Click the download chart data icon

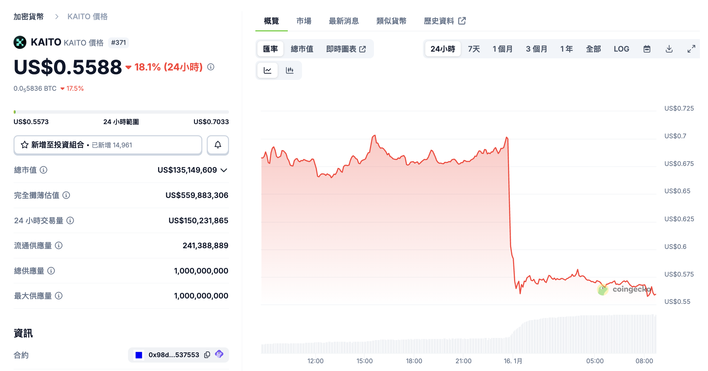tap(669, 49)
